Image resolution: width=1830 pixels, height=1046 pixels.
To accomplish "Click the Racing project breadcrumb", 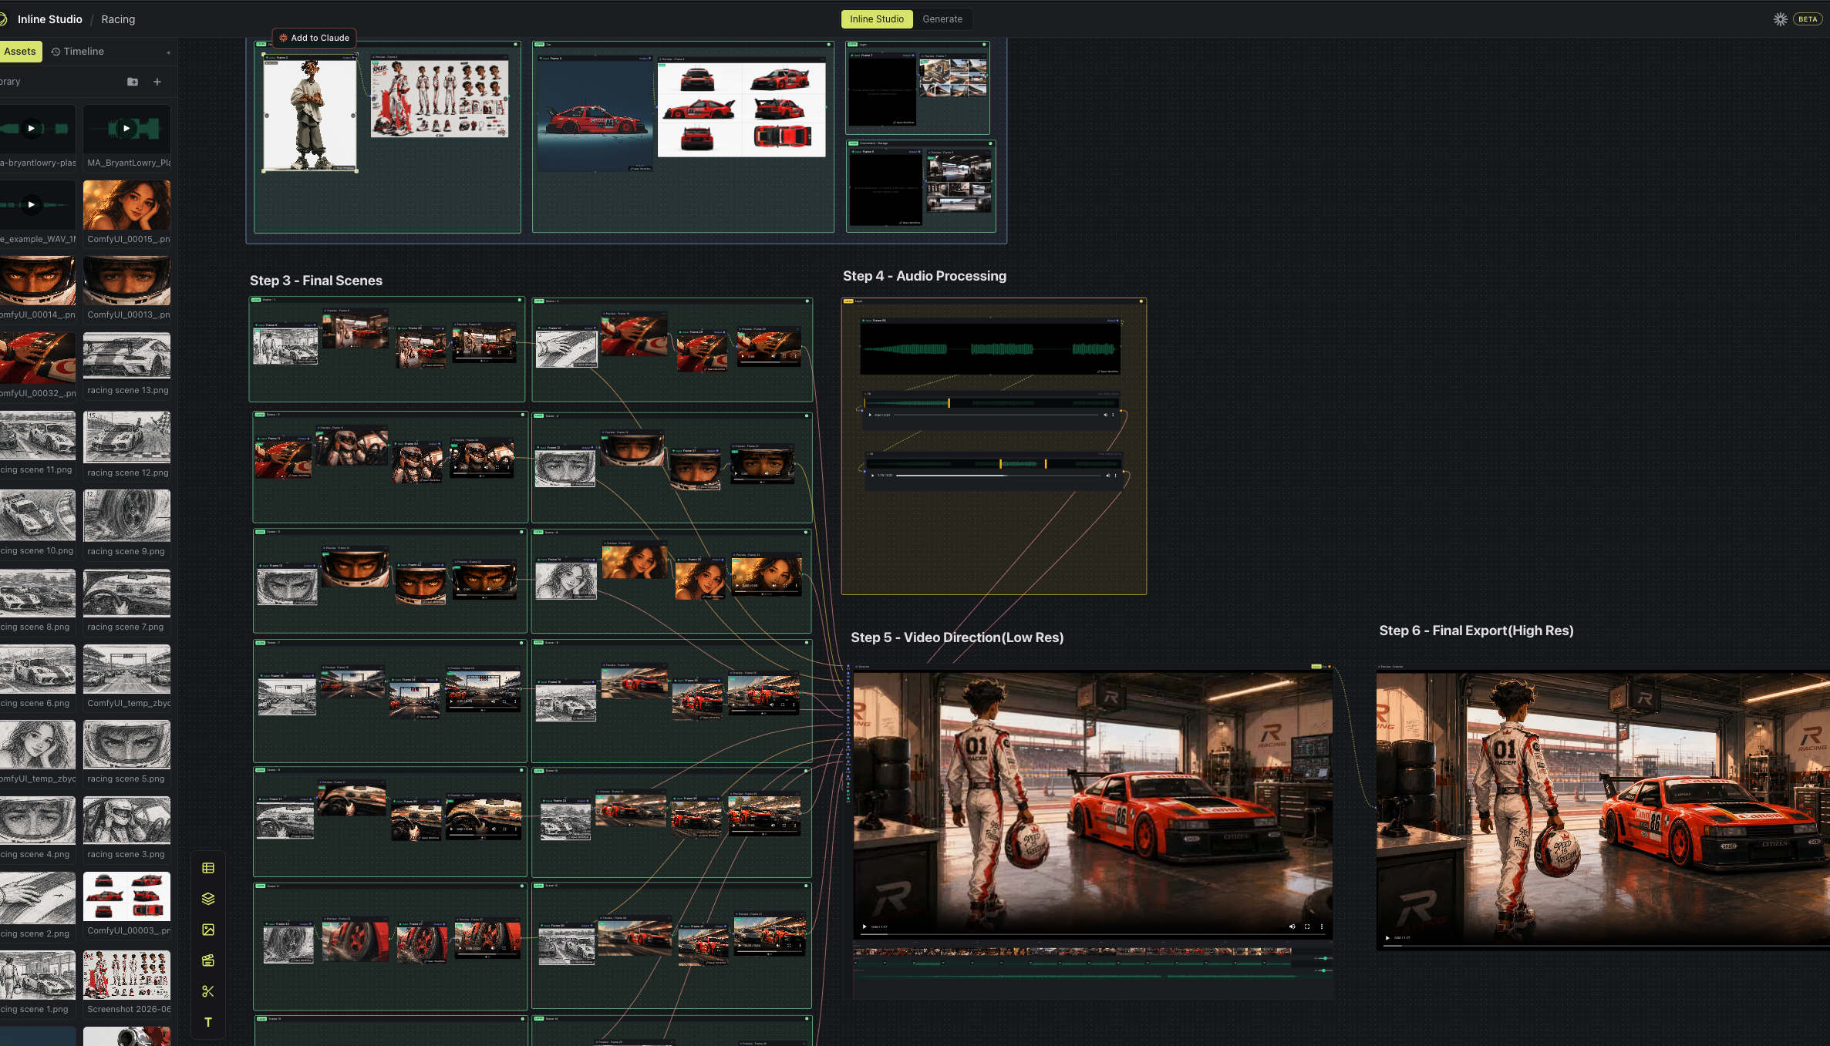I will [118, 19].
